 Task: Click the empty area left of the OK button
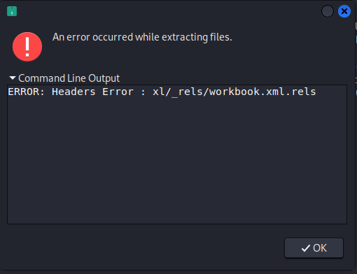tap(145, 248)
